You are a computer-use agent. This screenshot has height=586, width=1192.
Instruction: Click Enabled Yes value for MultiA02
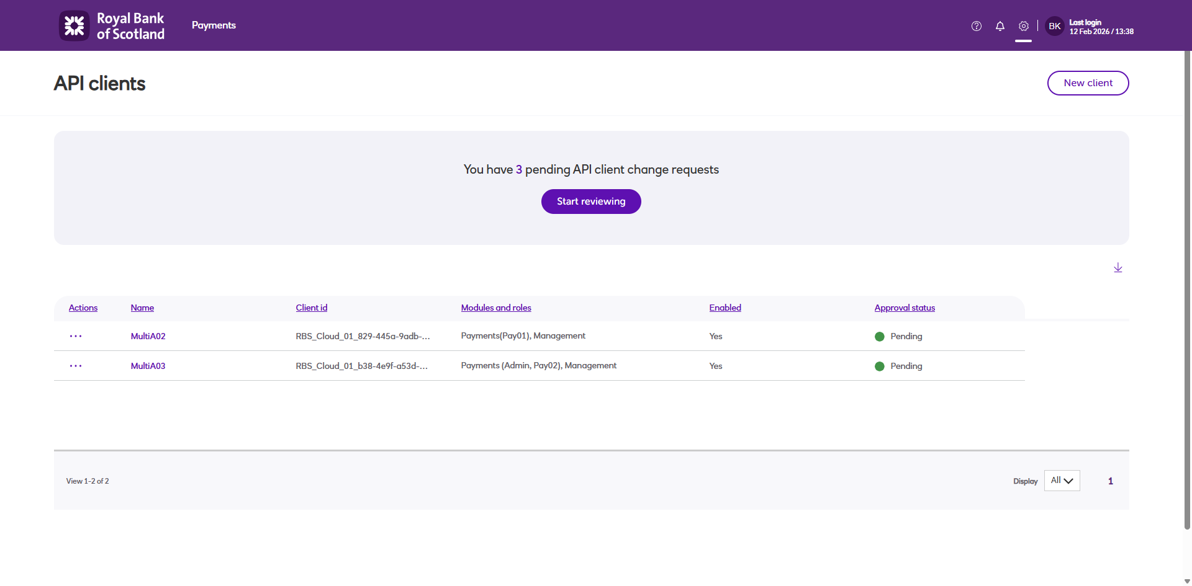[716, 336]
